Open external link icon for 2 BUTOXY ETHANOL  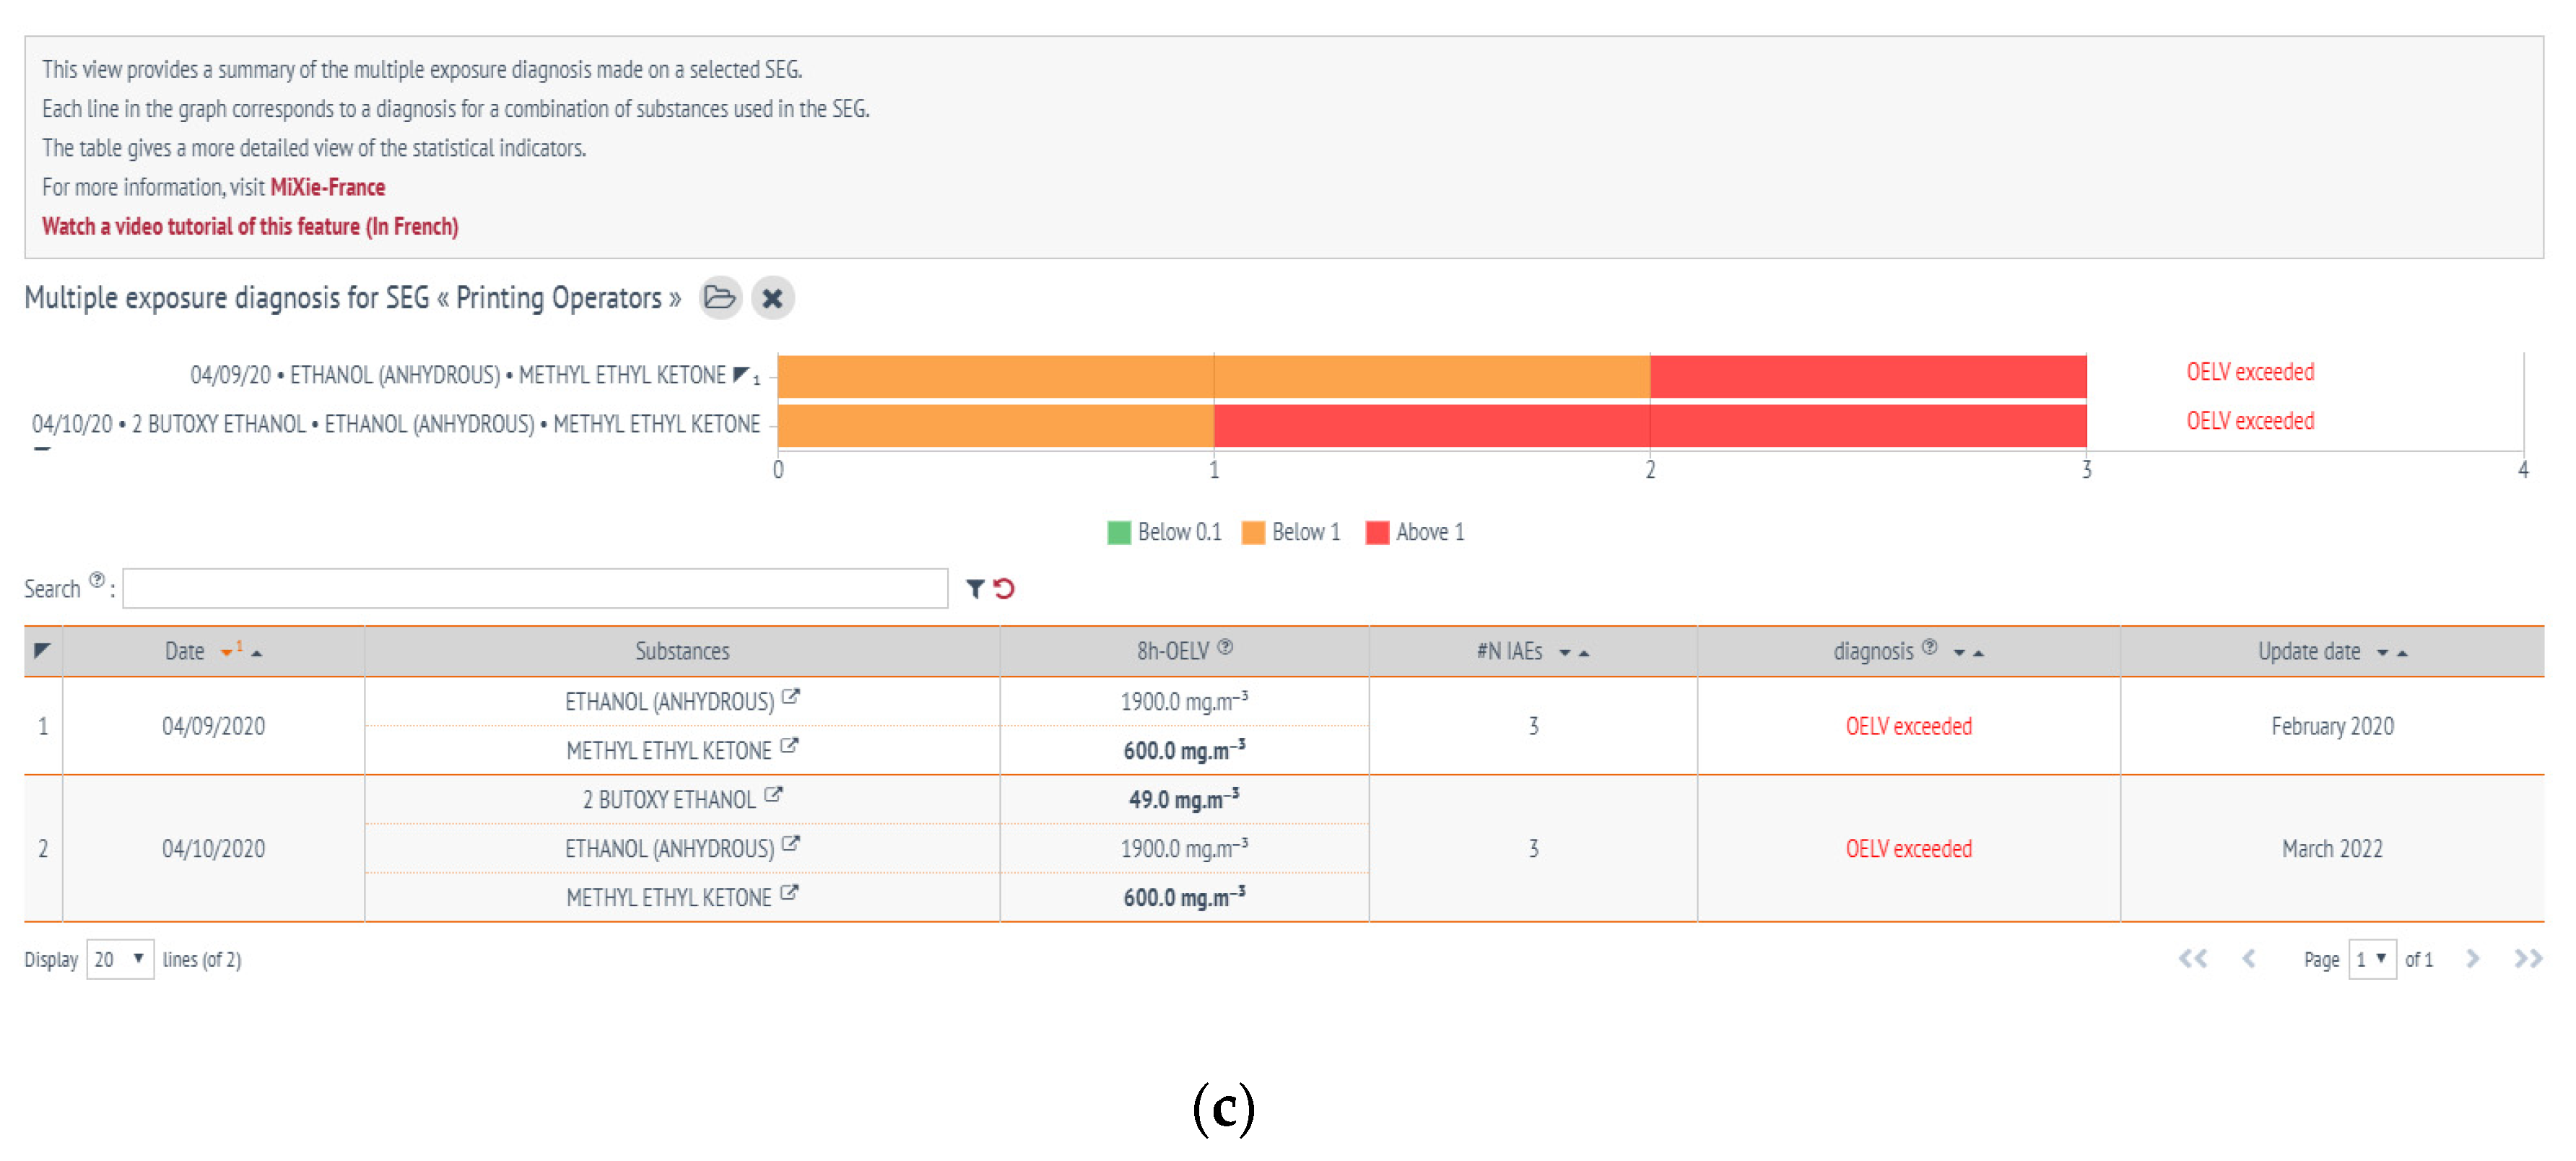click(x=773, y=796)
